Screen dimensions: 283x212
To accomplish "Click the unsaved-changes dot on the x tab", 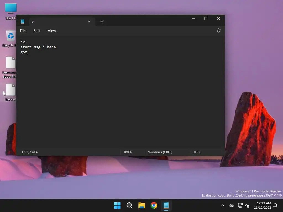I will tap(89, 22).
